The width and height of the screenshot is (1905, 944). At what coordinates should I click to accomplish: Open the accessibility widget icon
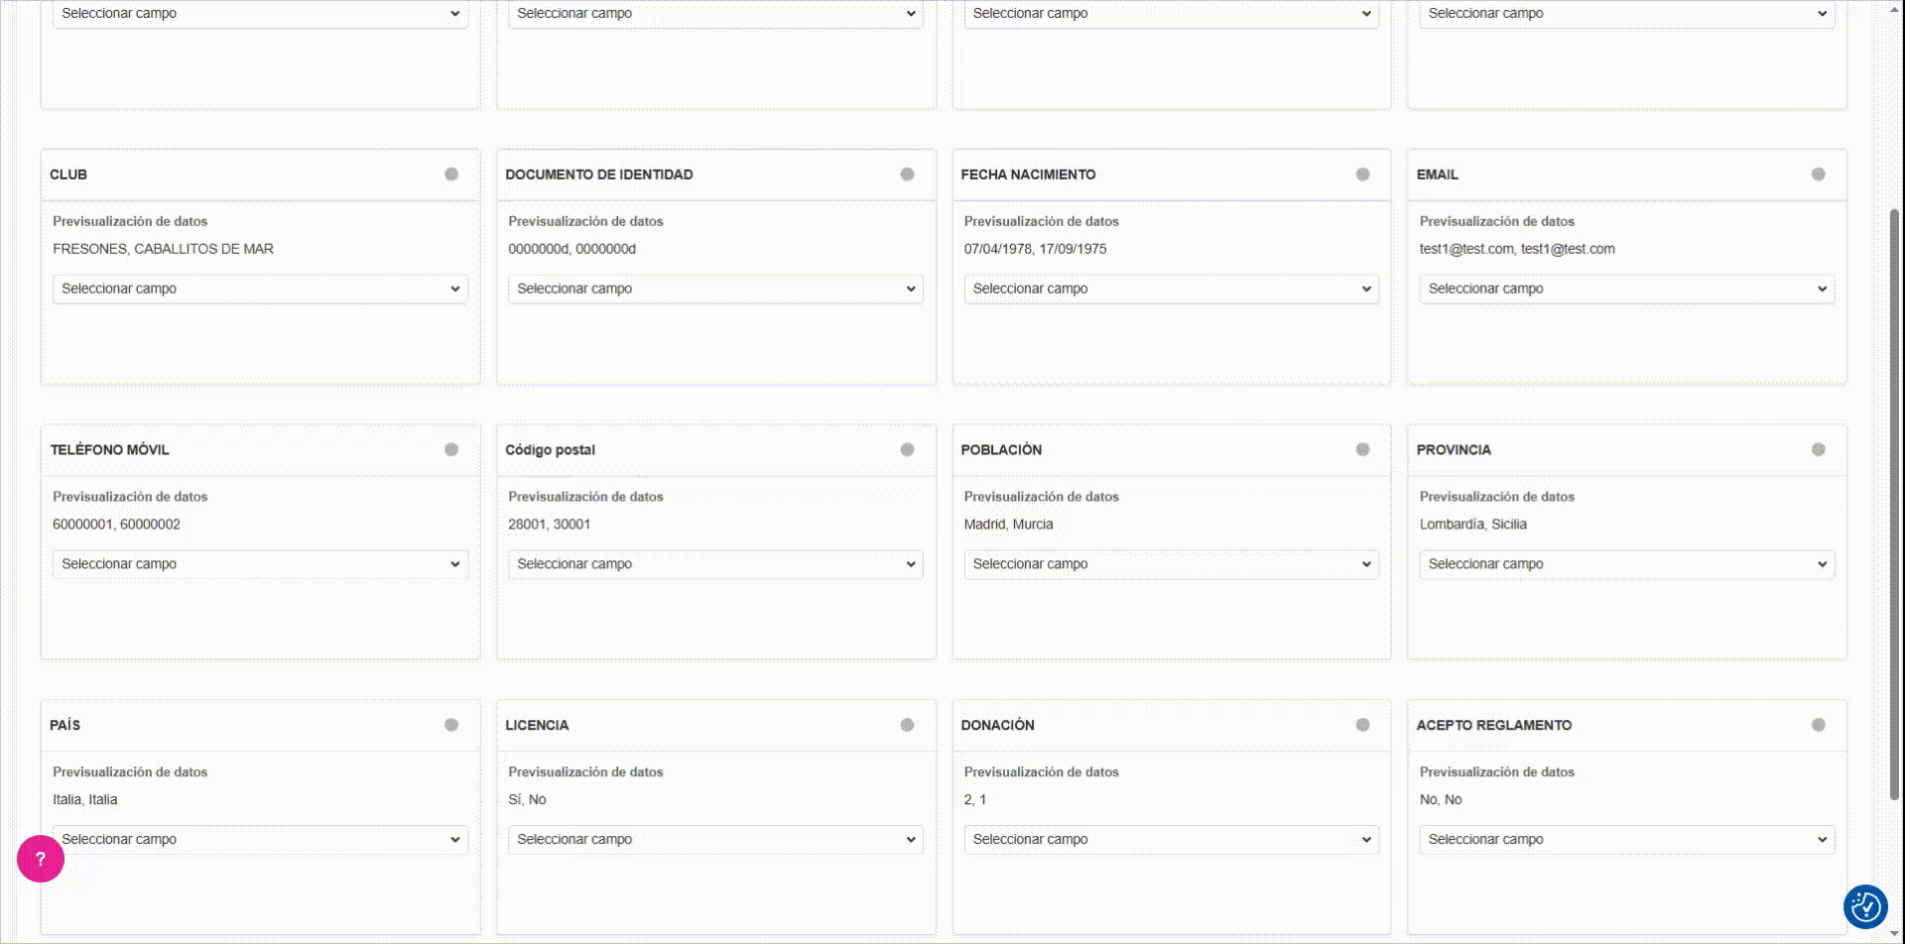pyautogui.click(x=1865, y=906)
